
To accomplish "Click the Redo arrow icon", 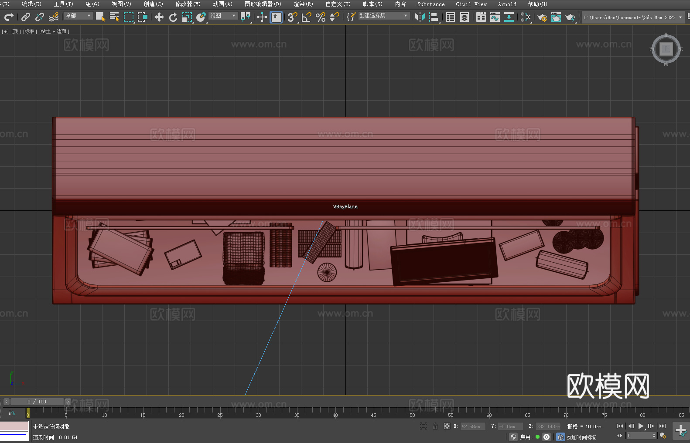I will click(x=9, y=17).
